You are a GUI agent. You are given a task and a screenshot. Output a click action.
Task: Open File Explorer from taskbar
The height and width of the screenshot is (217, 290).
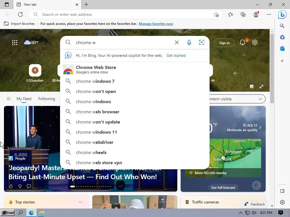42,213
